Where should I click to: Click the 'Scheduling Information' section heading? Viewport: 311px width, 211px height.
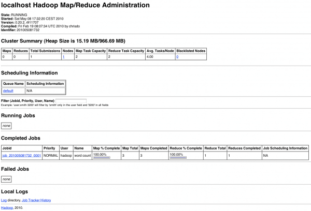(30, 73)
